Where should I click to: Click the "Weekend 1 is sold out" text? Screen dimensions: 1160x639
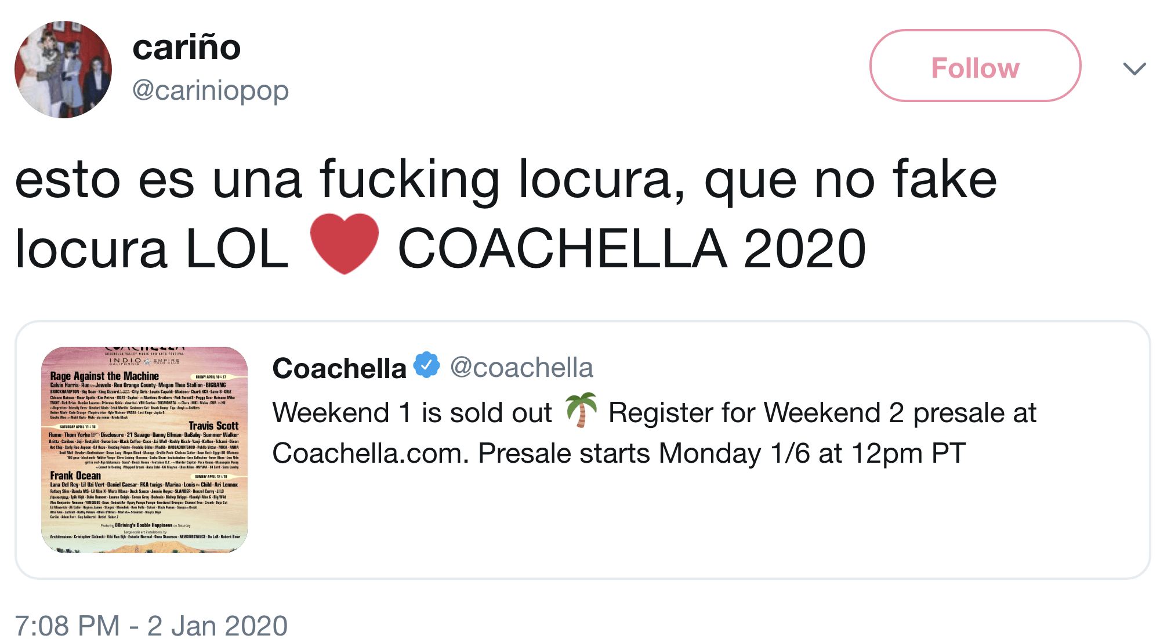pyautogui.click(x=412, y=413)
